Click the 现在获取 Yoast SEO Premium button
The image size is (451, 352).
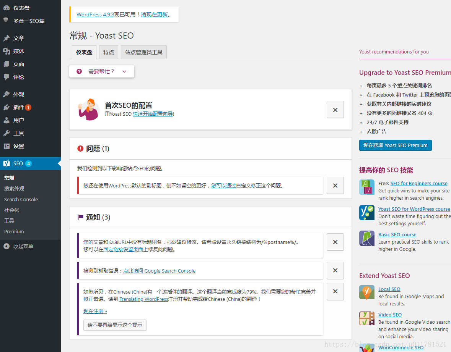[395, 145]
